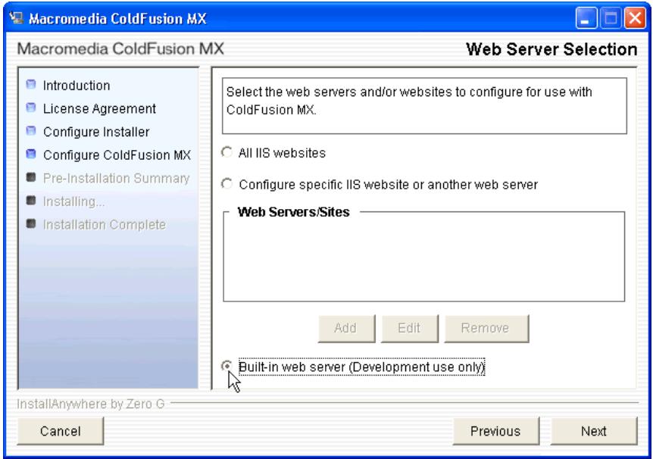Select Built-in web server radio button
This screenshot has width=653, height=459.
(x=227, y=366)
